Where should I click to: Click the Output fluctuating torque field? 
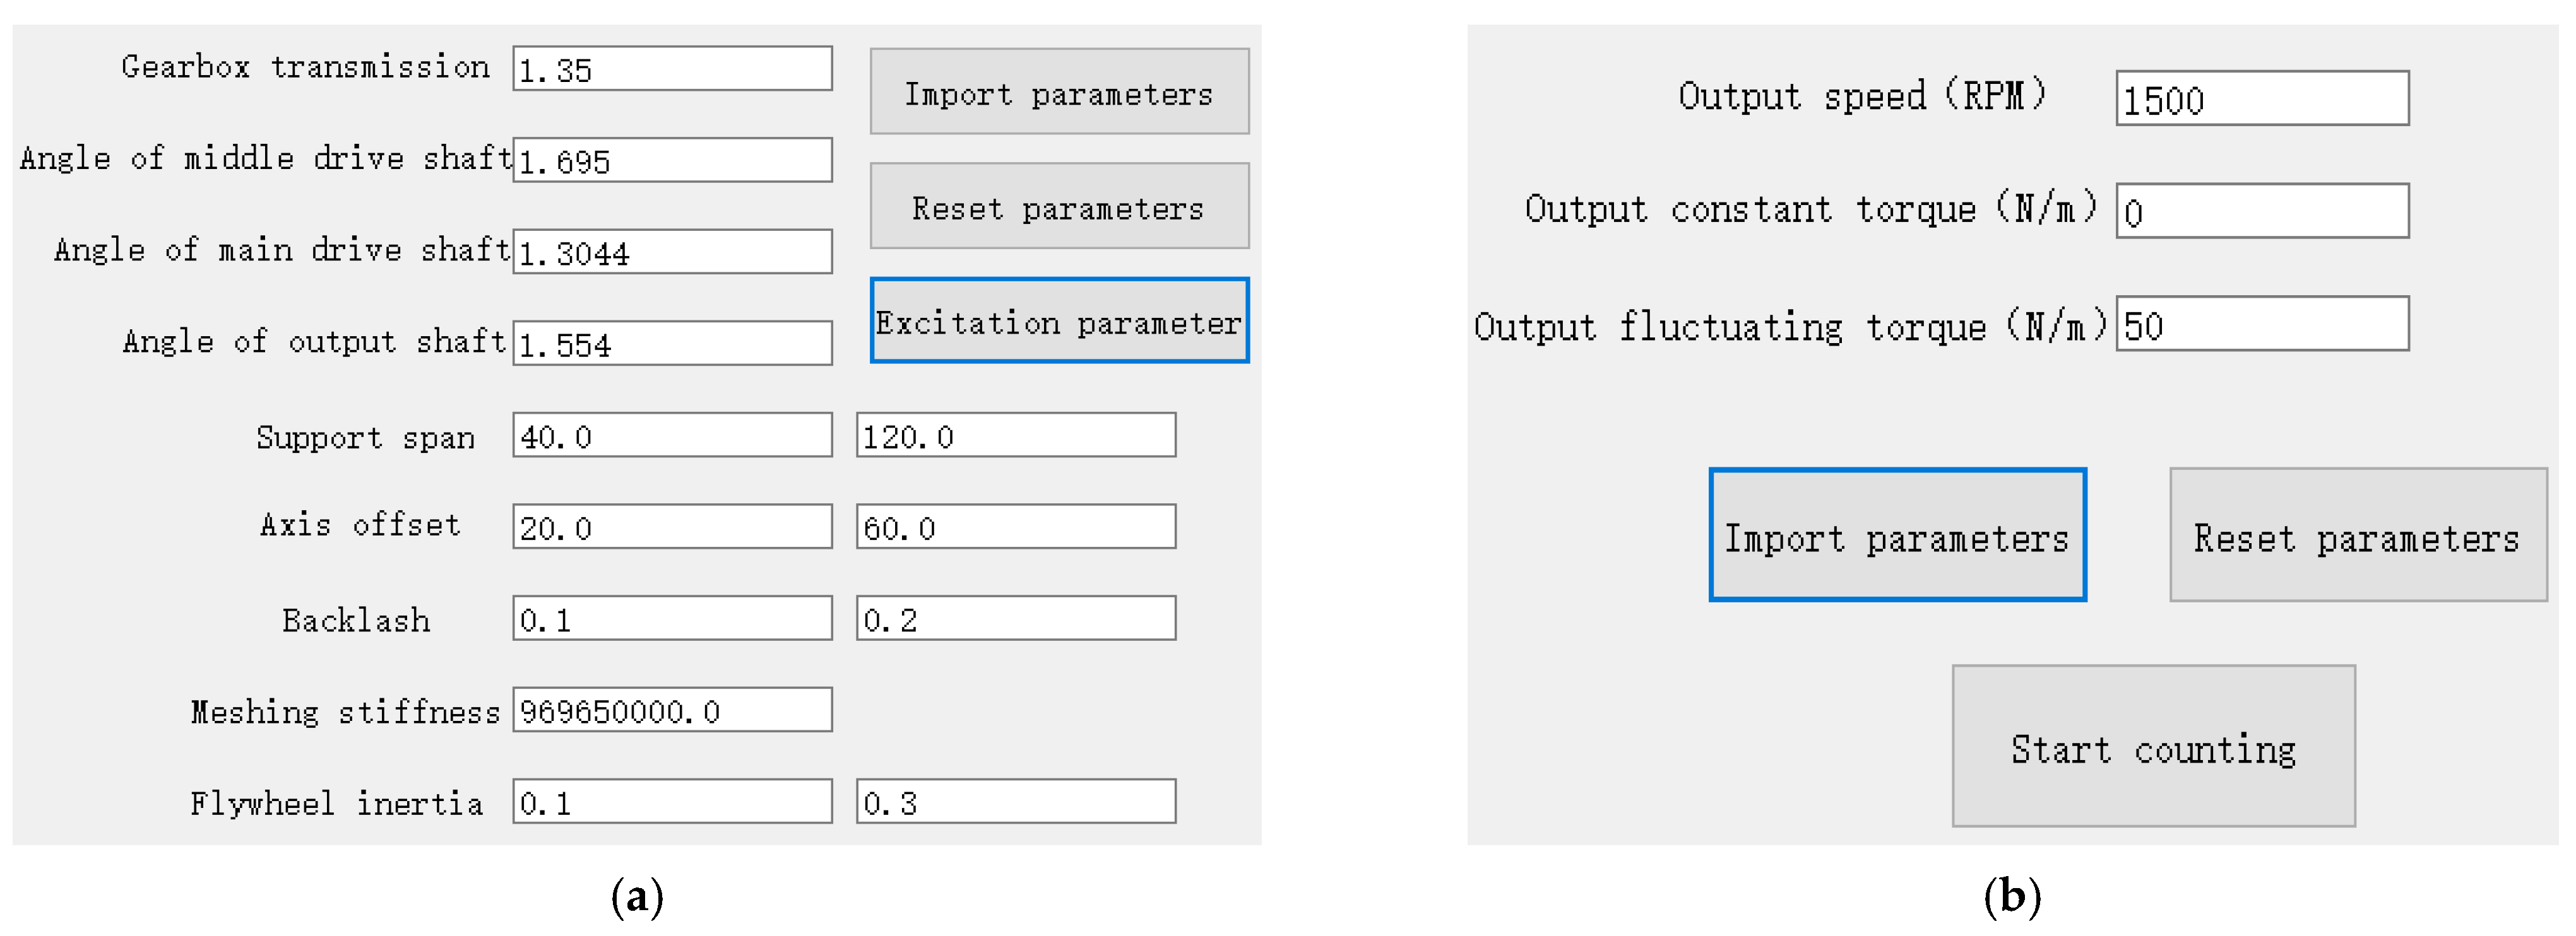(x=2261, y=325)
